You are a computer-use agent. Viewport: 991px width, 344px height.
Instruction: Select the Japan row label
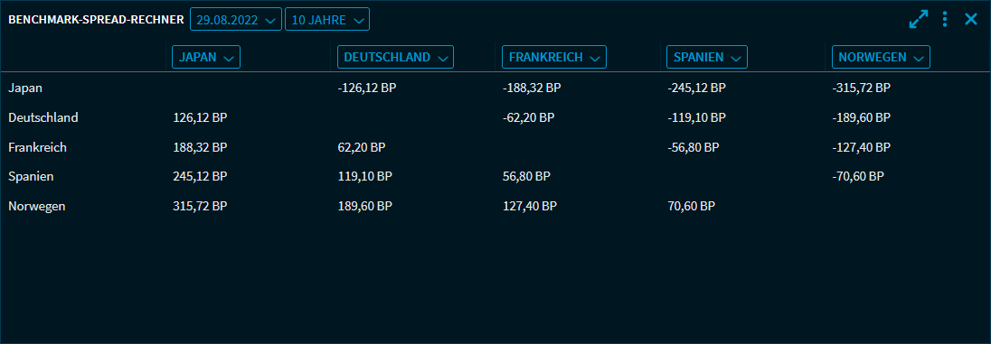coord(25,88)
